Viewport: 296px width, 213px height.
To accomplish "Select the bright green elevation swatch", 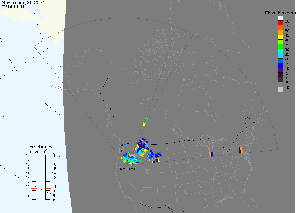I will coord(280,46).
